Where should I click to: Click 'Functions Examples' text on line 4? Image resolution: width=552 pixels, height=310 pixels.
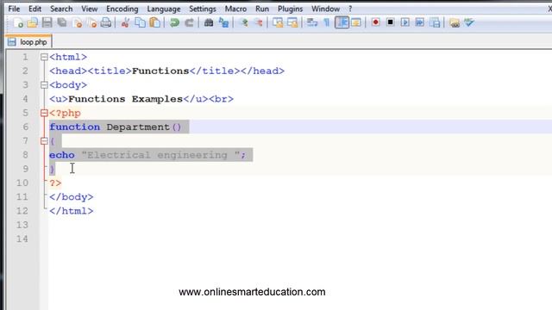pos(125,99)
